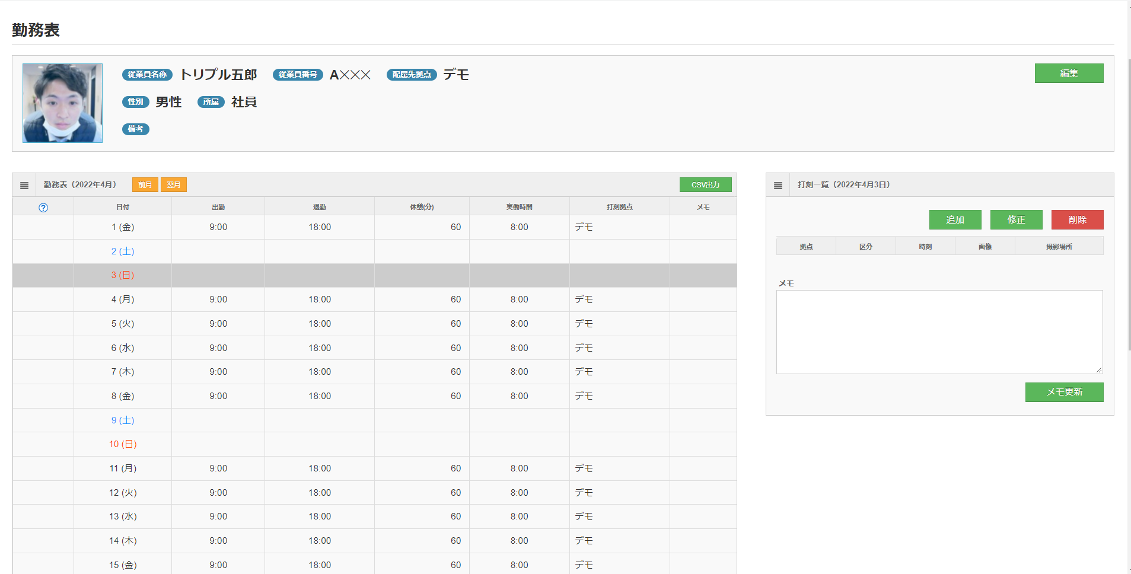This screenshot has width=1131, height=574.
Task: Click 前月 to show the previous month
Action: [x=145, y=184]
